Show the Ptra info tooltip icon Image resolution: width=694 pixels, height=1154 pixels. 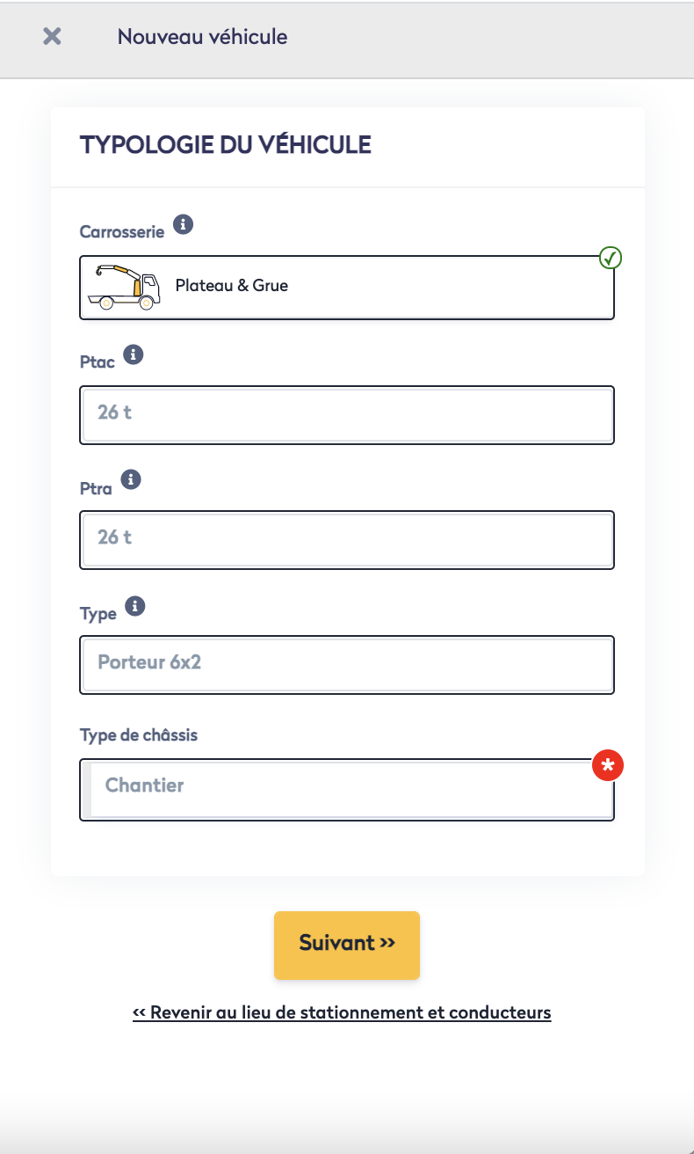pyautogui.click(x=131, y=479)
